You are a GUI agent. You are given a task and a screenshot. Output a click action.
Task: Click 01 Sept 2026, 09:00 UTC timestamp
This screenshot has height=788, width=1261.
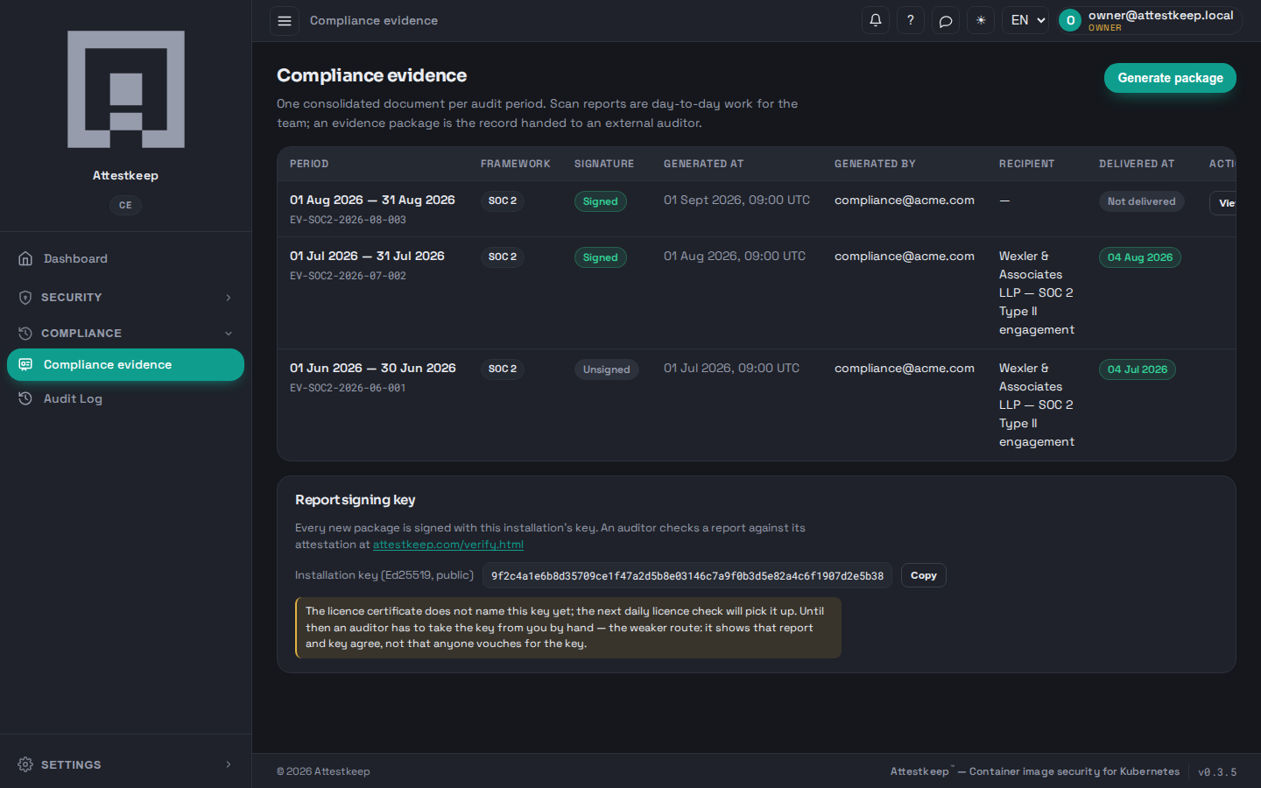736,200
